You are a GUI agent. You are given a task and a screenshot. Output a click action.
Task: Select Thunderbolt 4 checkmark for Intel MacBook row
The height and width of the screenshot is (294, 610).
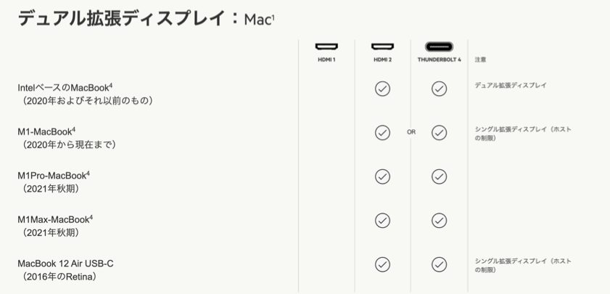(x=440, y=89)
